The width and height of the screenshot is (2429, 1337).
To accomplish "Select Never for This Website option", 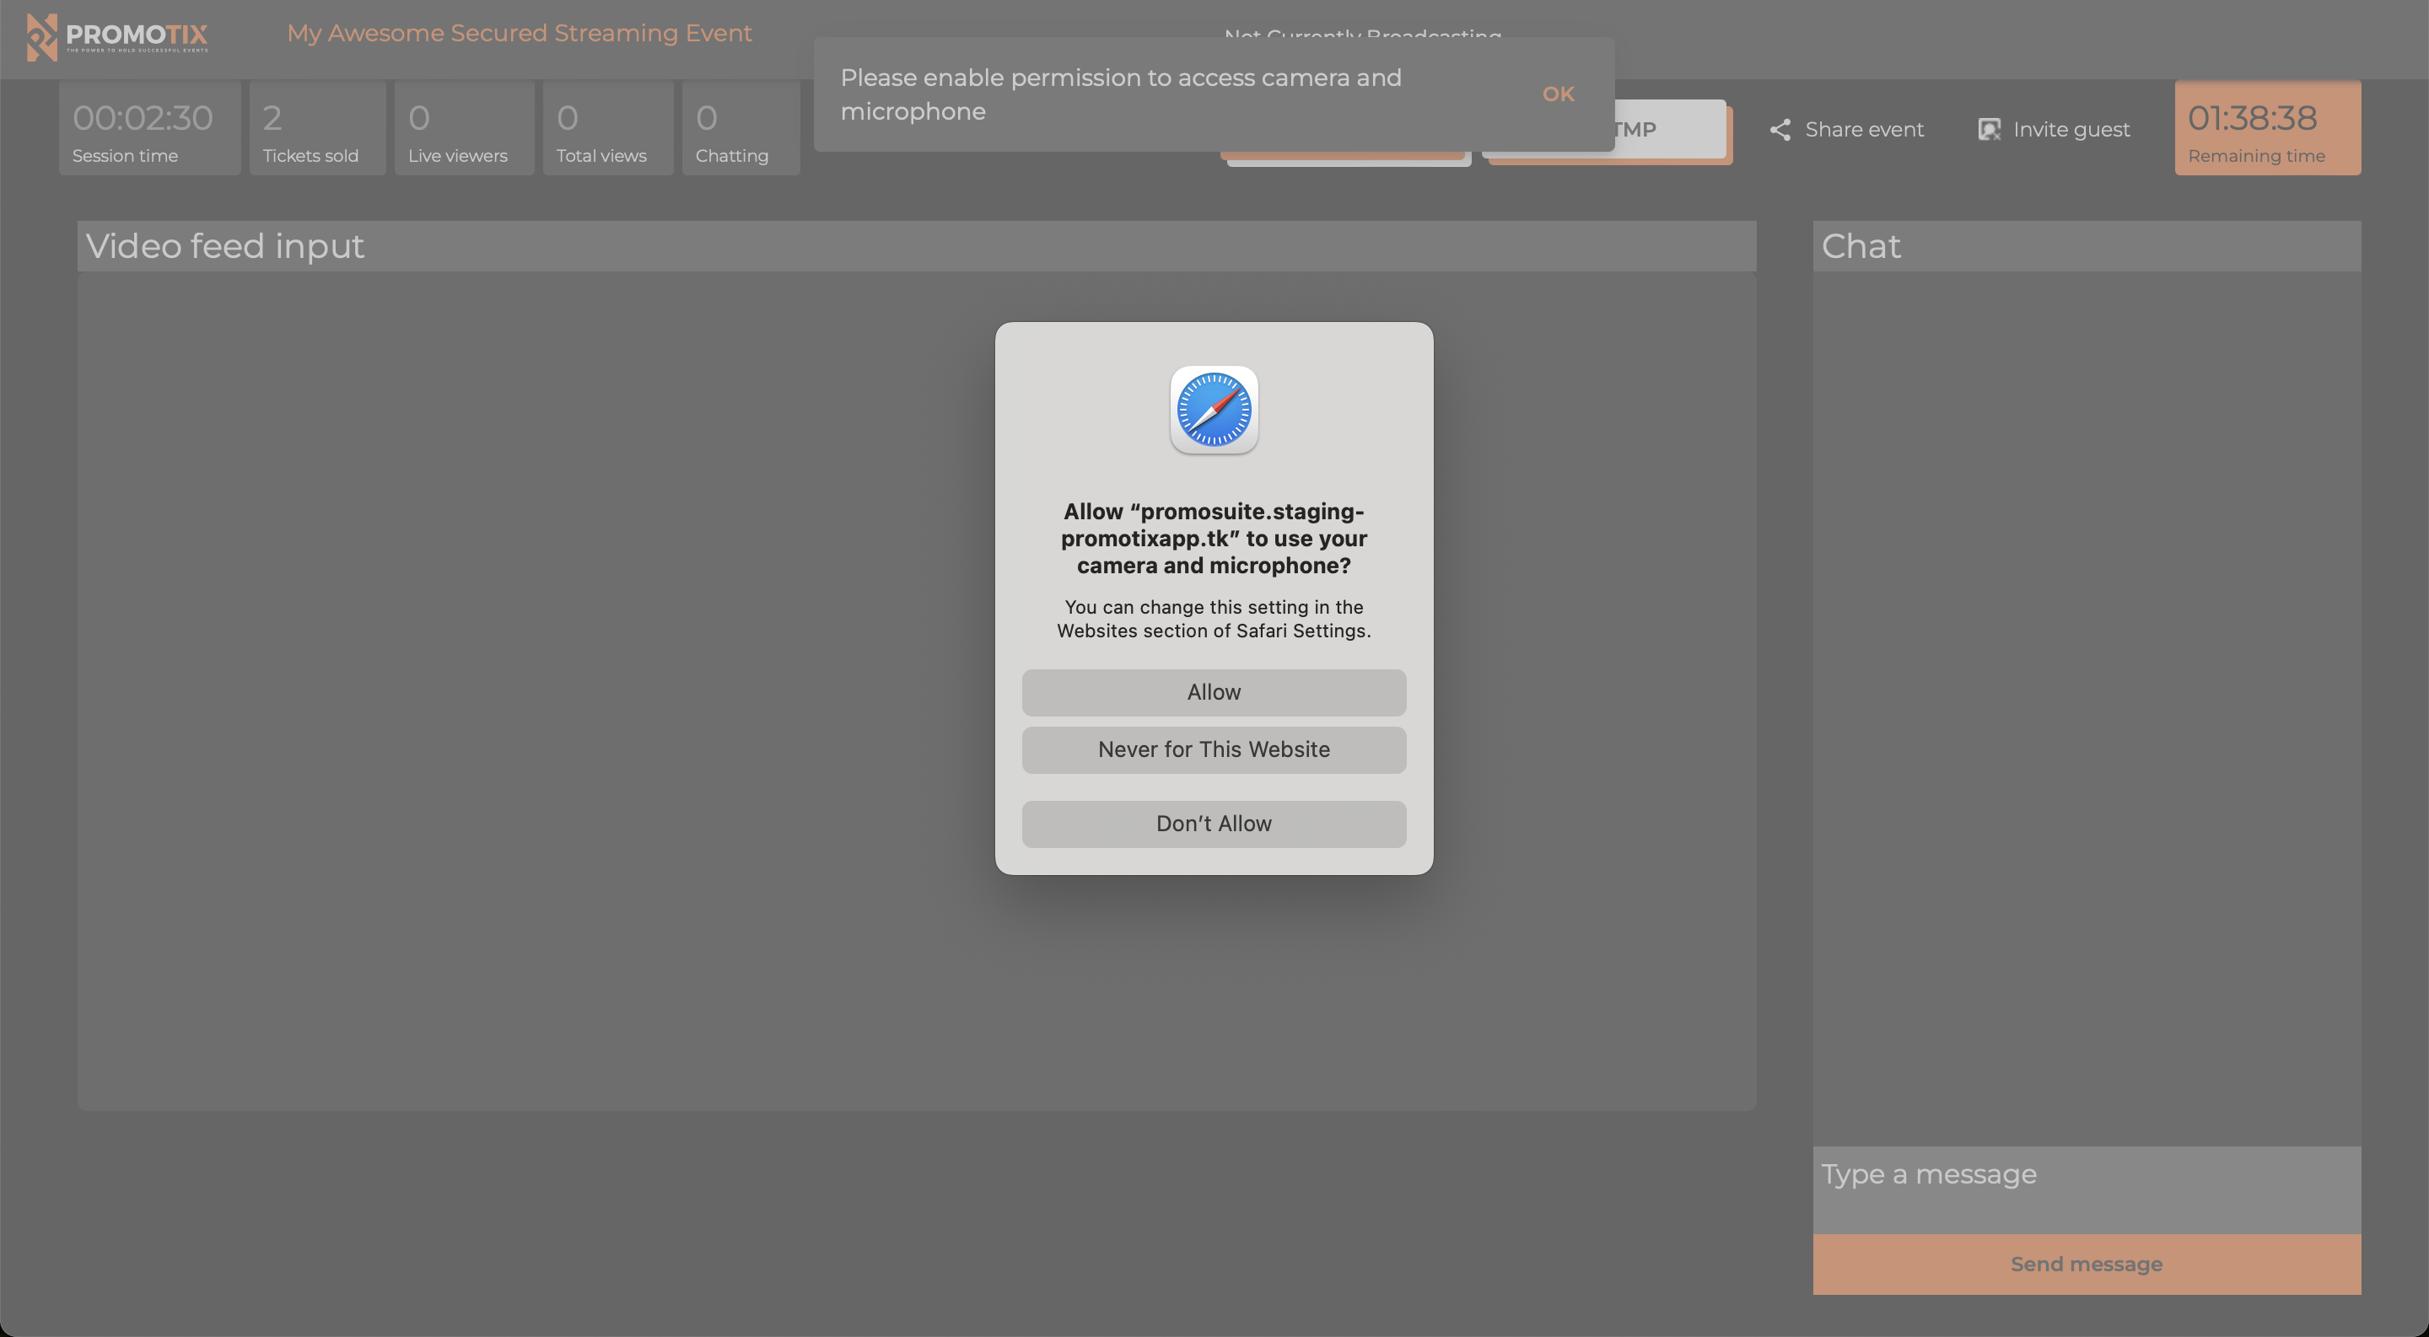I will [x=1214, y=749].
